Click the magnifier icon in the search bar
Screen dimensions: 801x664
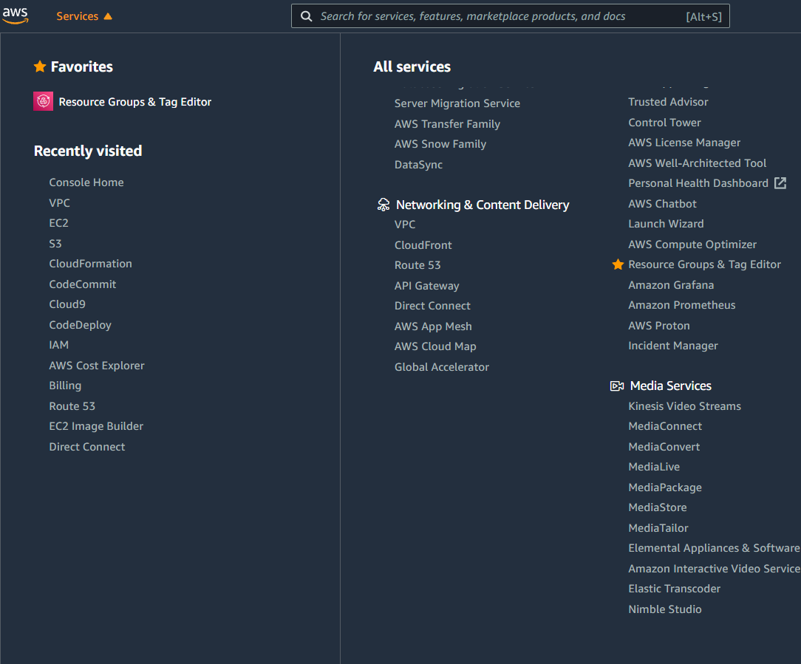click(306, 16)
